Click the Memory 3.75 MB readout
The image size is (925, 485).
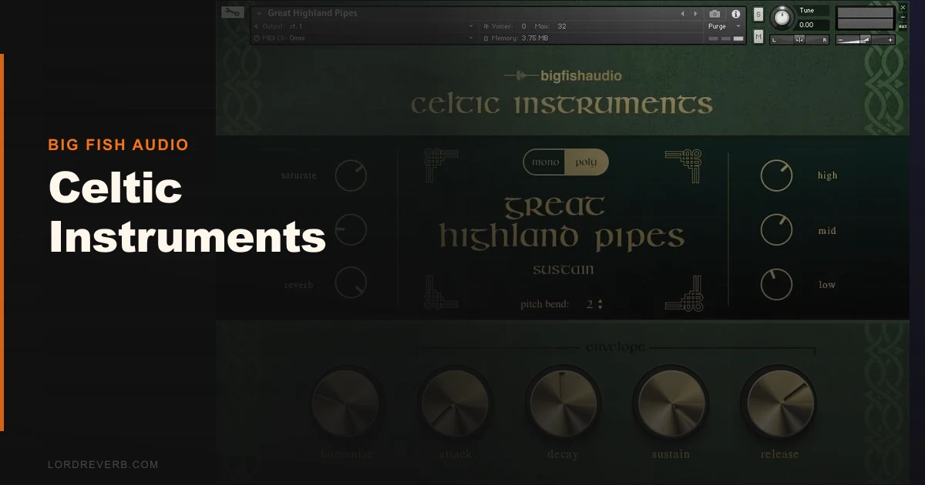point(515,38)
